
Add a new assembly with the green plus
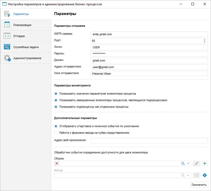point(205,163)
